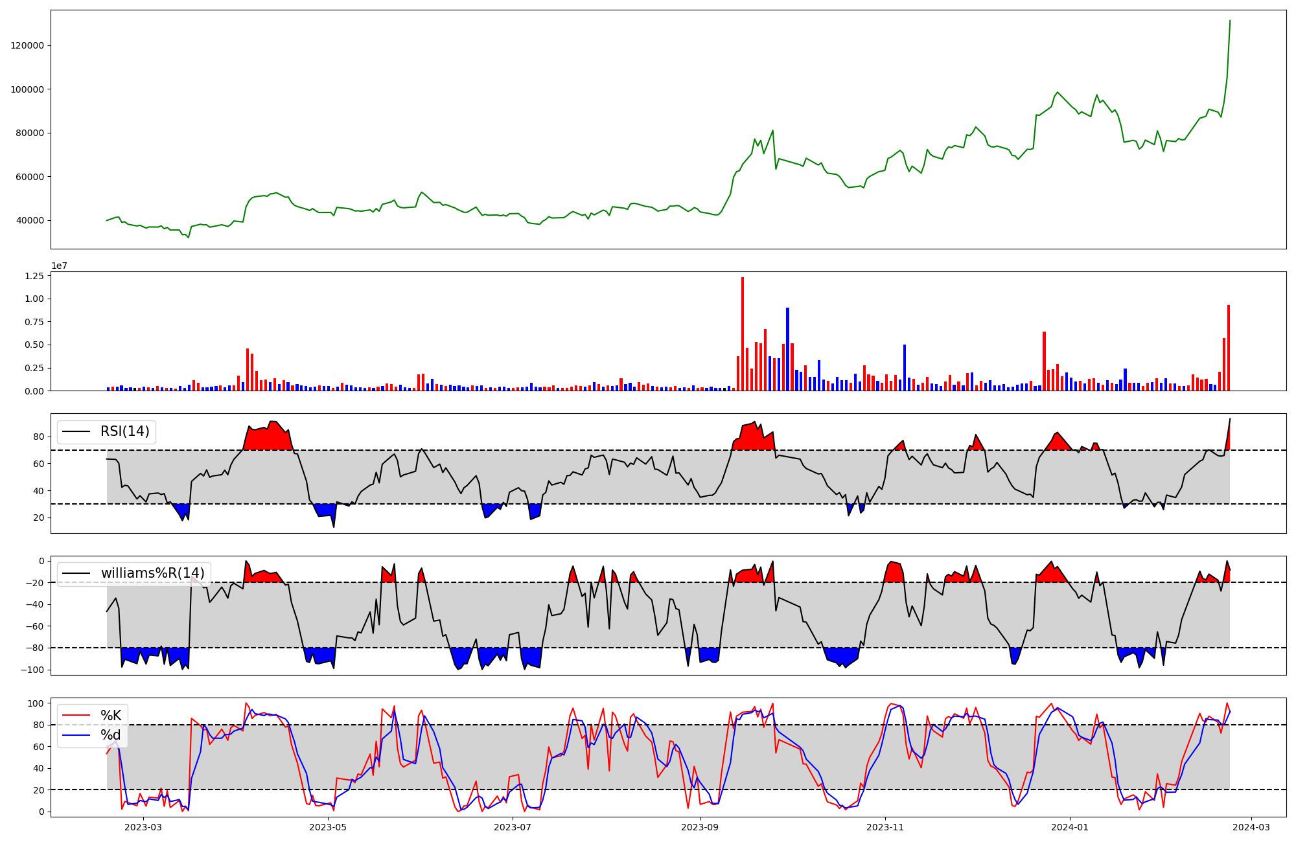Click the 2023-05 date tick label
The height and width of the screenshot is (842, 1296).
[x=328, y=827]
